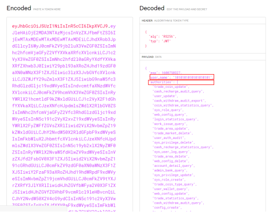Viewport: 272px width, 212px height.
Task: Click inside the Encoded token text box
Action: [70, 114]
